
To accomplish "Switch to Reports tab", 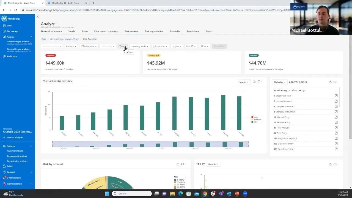I will pos(209,31).
